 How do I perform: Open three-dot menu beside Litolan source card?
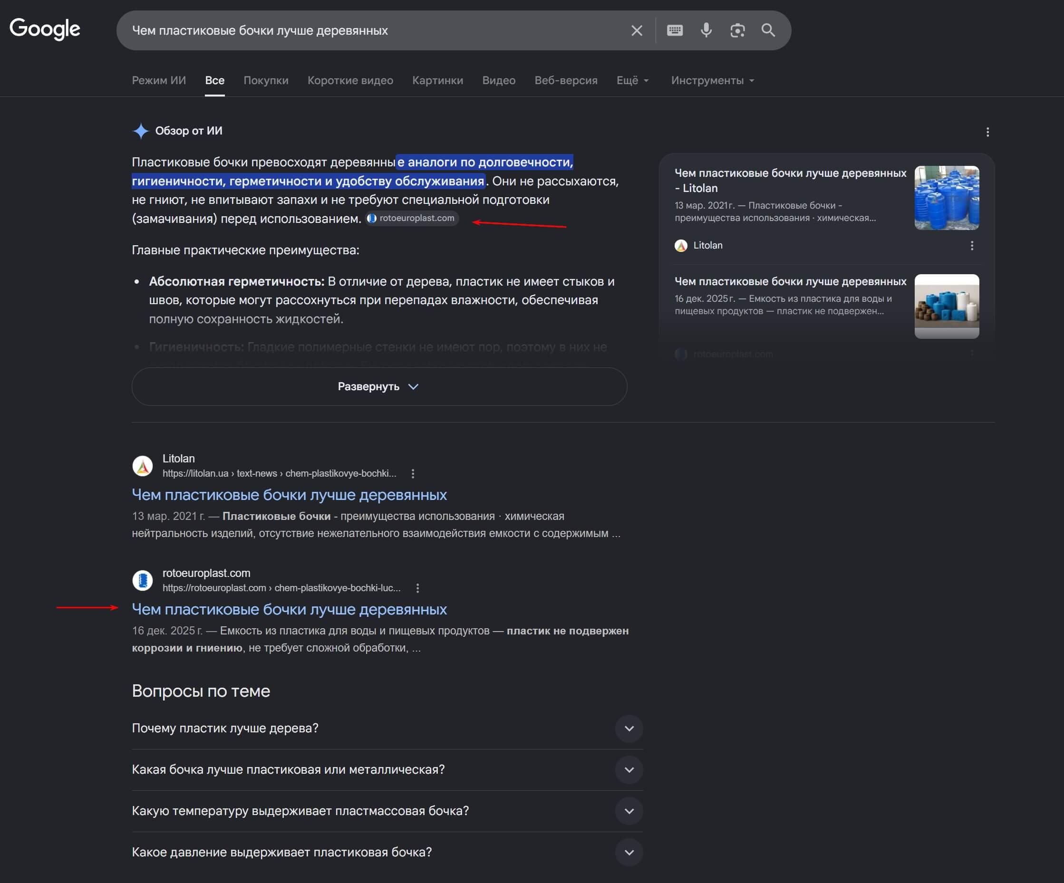pyautogui.click(x=972, y=246)
